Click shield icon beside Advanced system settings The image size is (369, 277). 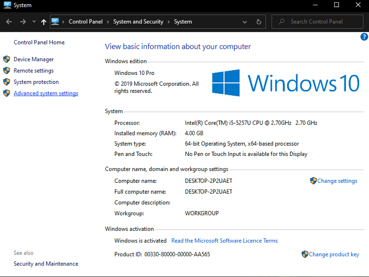click(x=7, y=93)
